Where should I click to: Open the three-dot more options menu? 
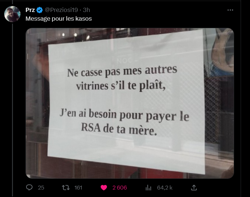[x=230, y=10]
